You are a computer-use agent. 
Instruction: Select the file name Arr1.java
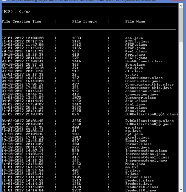pos(135,55)
